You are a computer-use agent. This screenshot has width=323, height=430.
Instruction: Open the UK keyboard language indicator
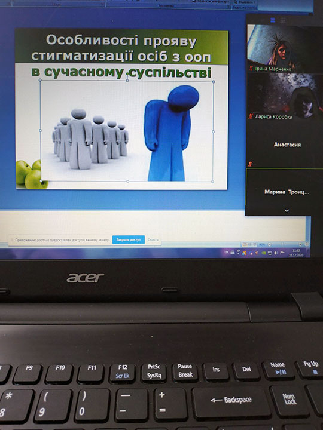227,252
